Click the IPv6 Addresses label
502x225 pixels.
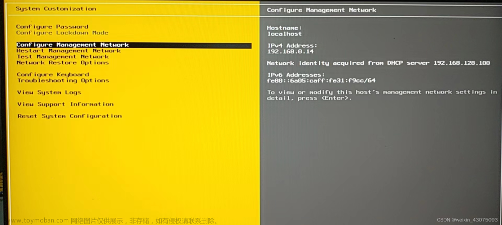(296, 75)
